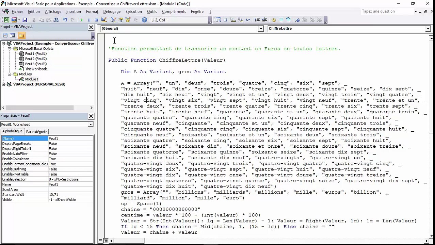The image size is (435, 245).
Task: Open the Fichier menu
Action: pyautogui.click(x=17, y=12)
